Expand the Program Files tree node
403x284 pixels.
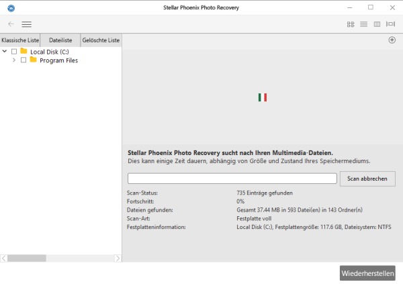14,60
